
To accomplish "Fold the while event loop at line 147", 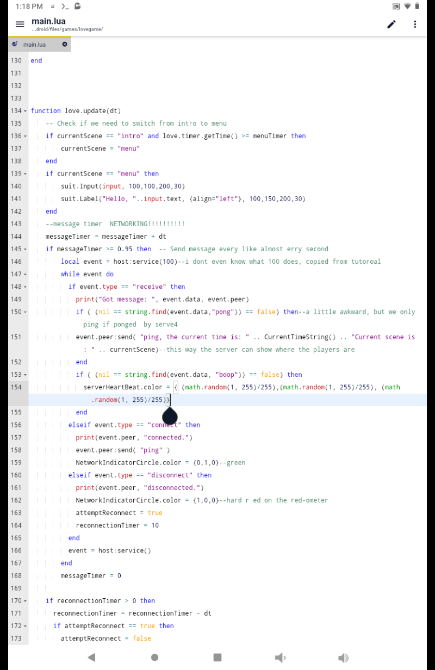I will click(x=26, y=275).
